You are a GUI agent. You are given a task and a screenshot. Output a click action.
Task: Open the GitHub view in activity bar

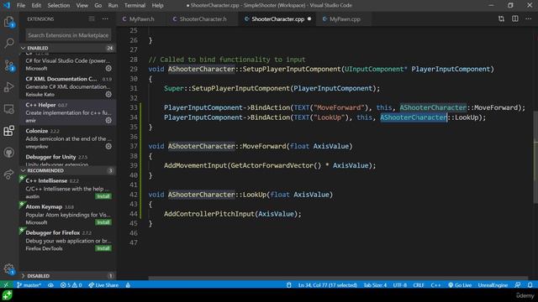[x=9, y=153]
